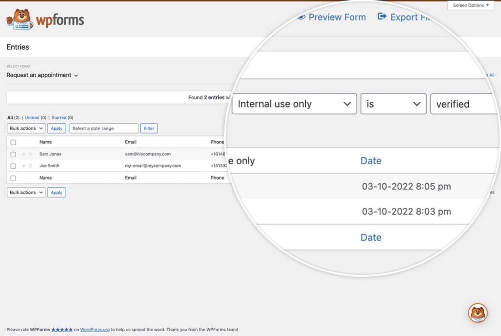Star Joe Smith's entry

click(x=23, y=166)
